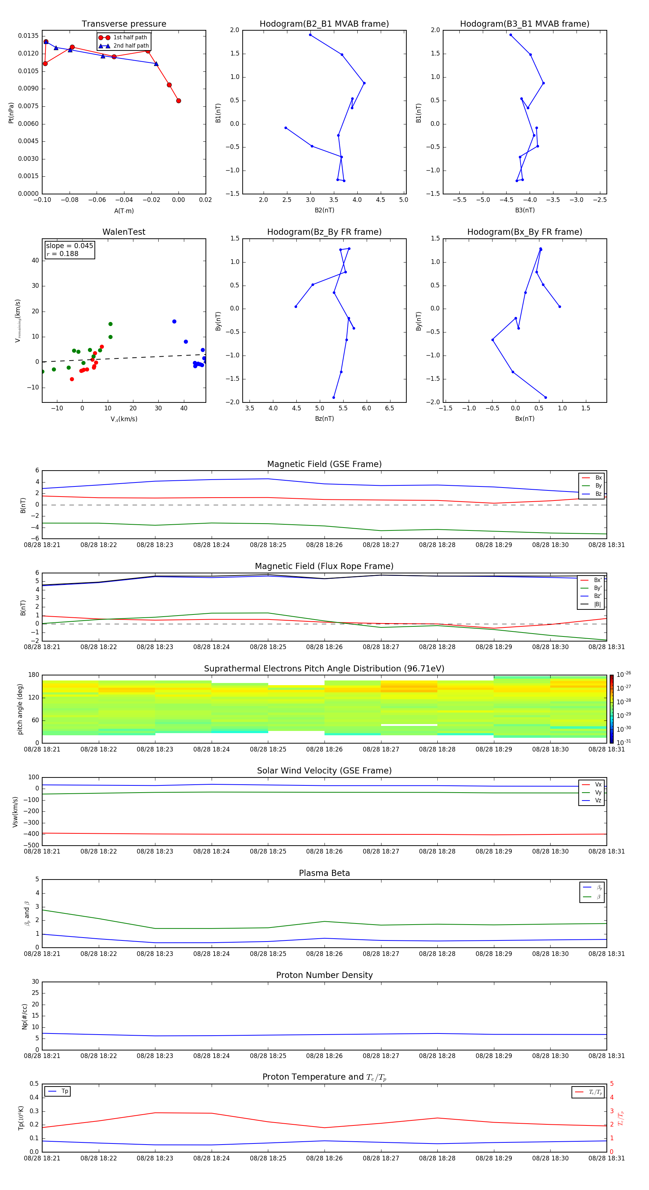The image size is (649, 1190).
Task: Click the βp entry in Plasma Beta legend
Action: (593, 887)
